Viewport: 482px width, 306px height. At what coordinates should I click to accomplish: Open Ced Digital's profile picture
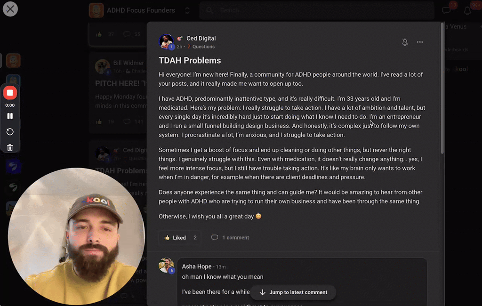click(x=166, y=41)
